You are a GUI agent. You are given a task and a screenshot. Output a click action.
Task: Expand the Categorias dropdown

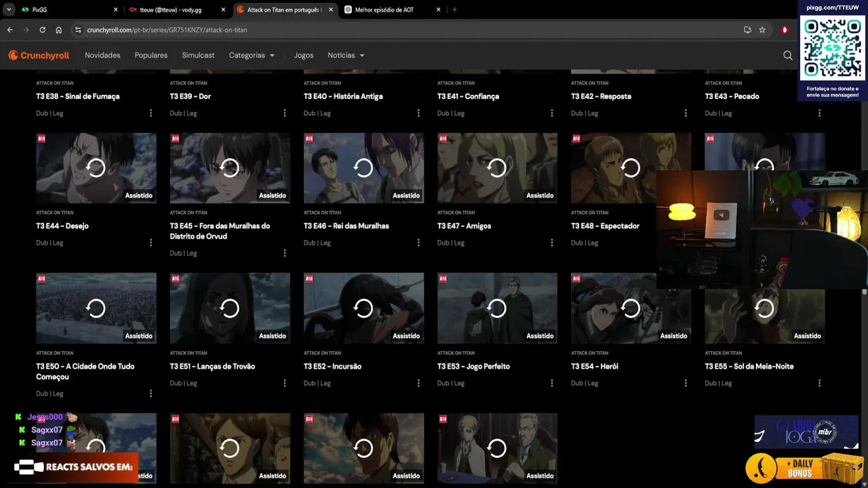252,56
